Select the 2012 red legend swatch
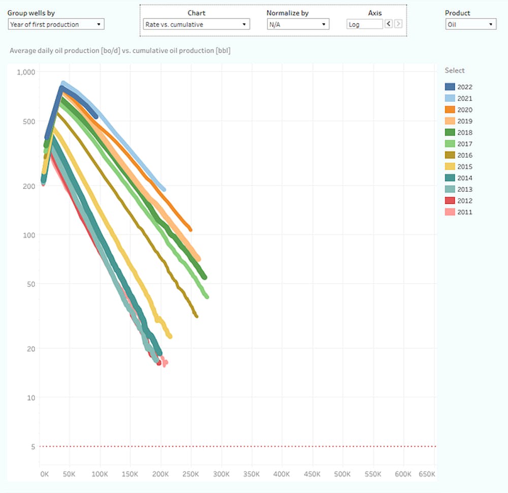 tap(450, 201)
